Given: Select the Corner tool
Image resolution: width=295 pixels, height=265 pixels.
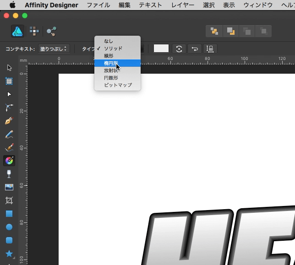Looking at the screenshot, I should (x=9, y=108).
